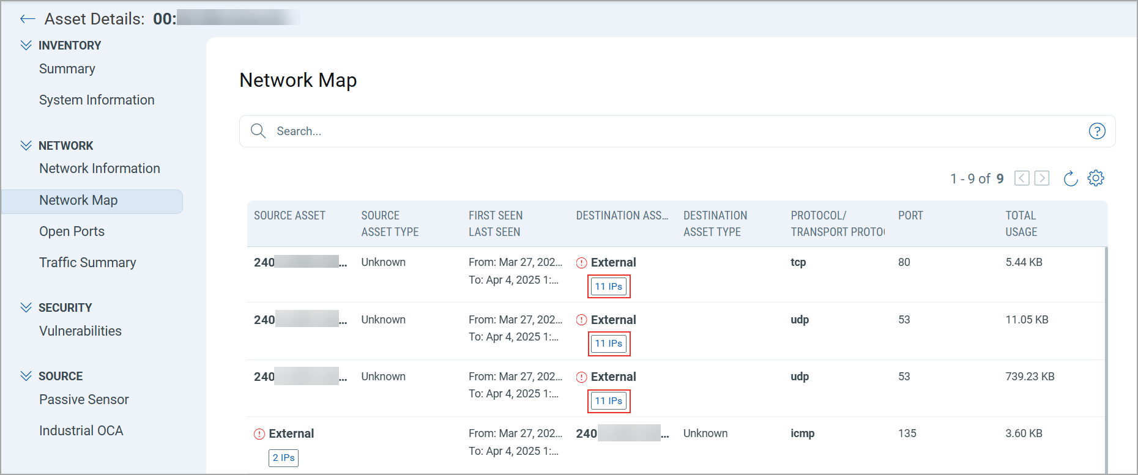Select 739.23 KB usage value
The width and height of the screenshot is (1138, 475).
click(x=1030, y=377)
